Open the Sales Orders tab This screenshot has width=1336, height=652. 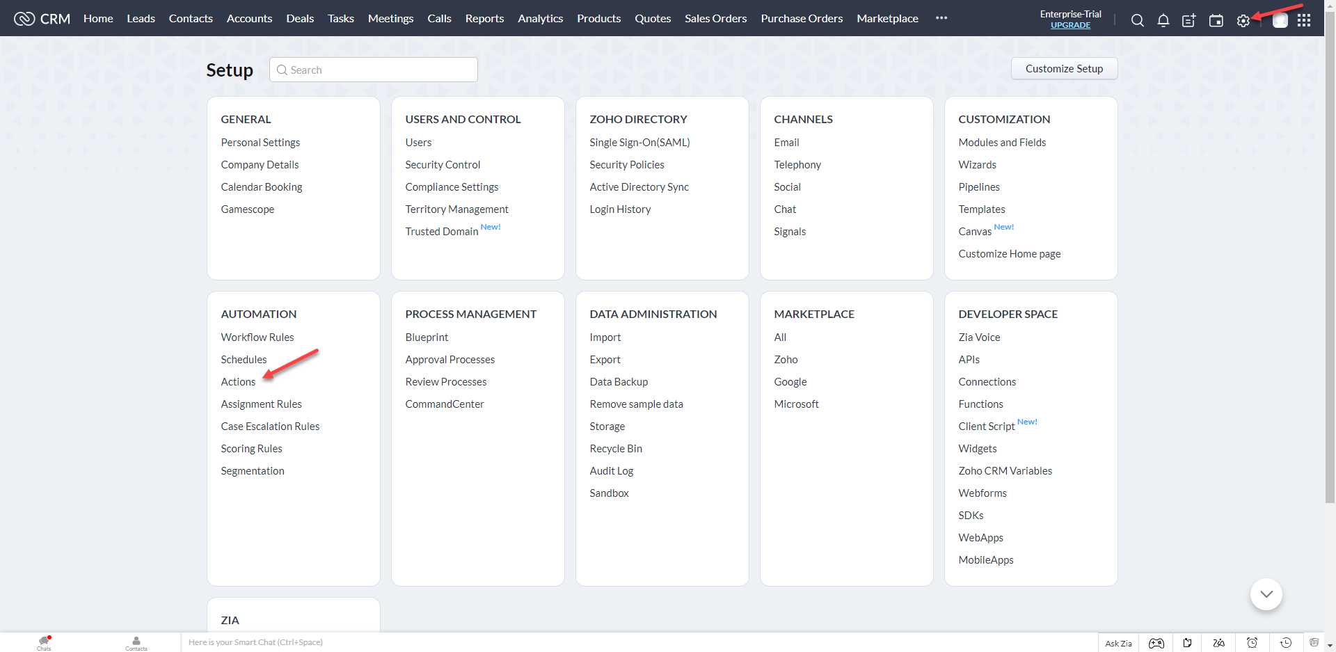click(x=715, y=18)
